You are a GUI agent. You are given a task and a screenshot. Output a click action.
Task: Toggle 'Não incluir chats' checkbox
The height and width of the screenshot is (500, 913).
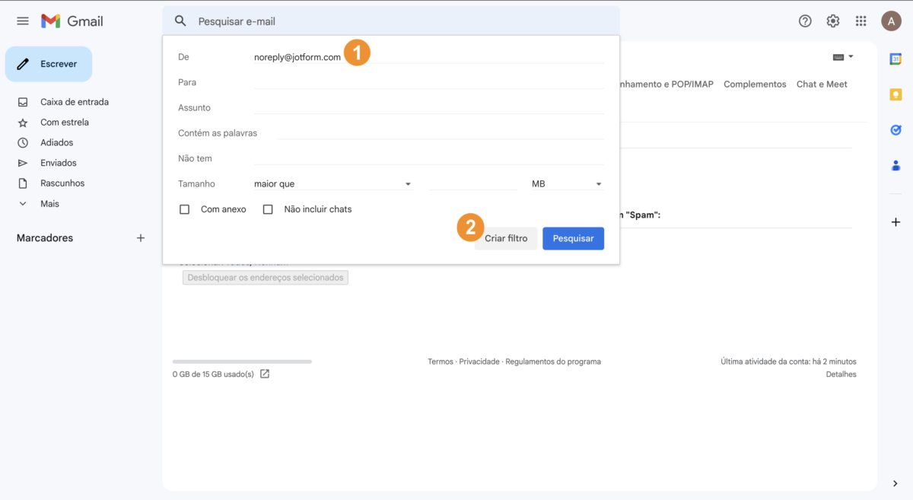[268, 209]
